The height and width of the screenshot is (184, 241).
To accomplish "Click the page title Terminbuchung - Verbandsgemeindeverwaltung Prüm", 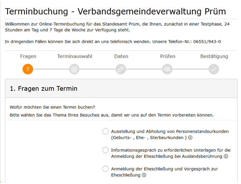I will [x=116, y=12].
